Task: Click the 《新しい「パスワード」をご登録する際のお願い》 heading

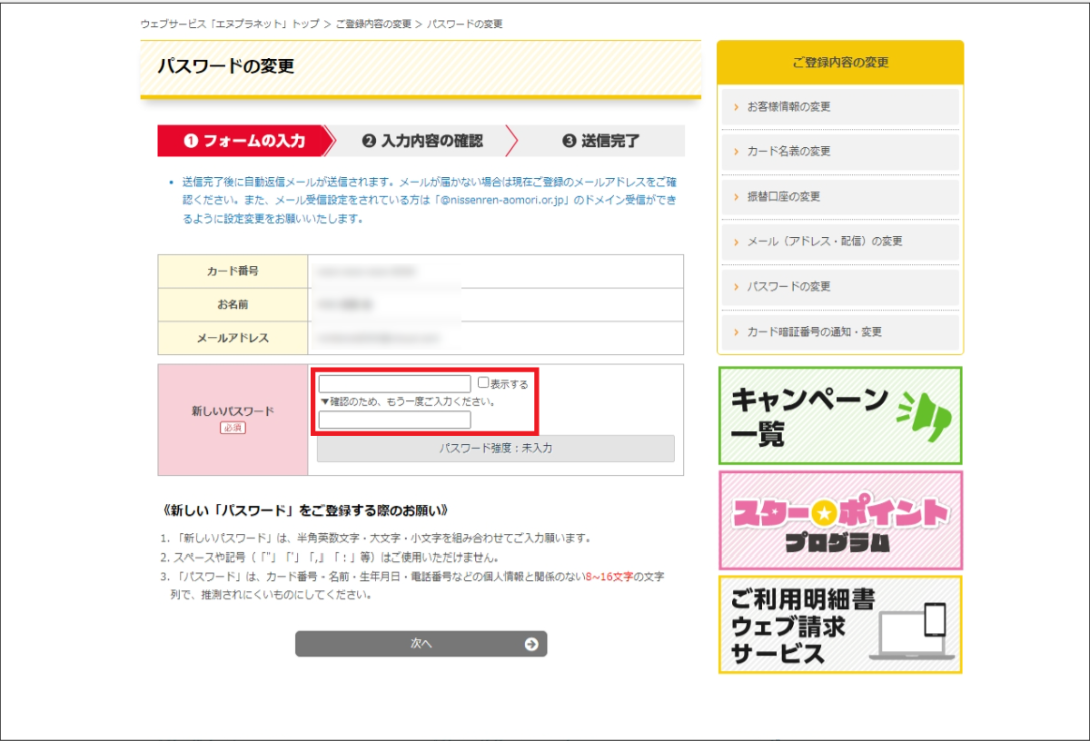Action: (304, 510)
